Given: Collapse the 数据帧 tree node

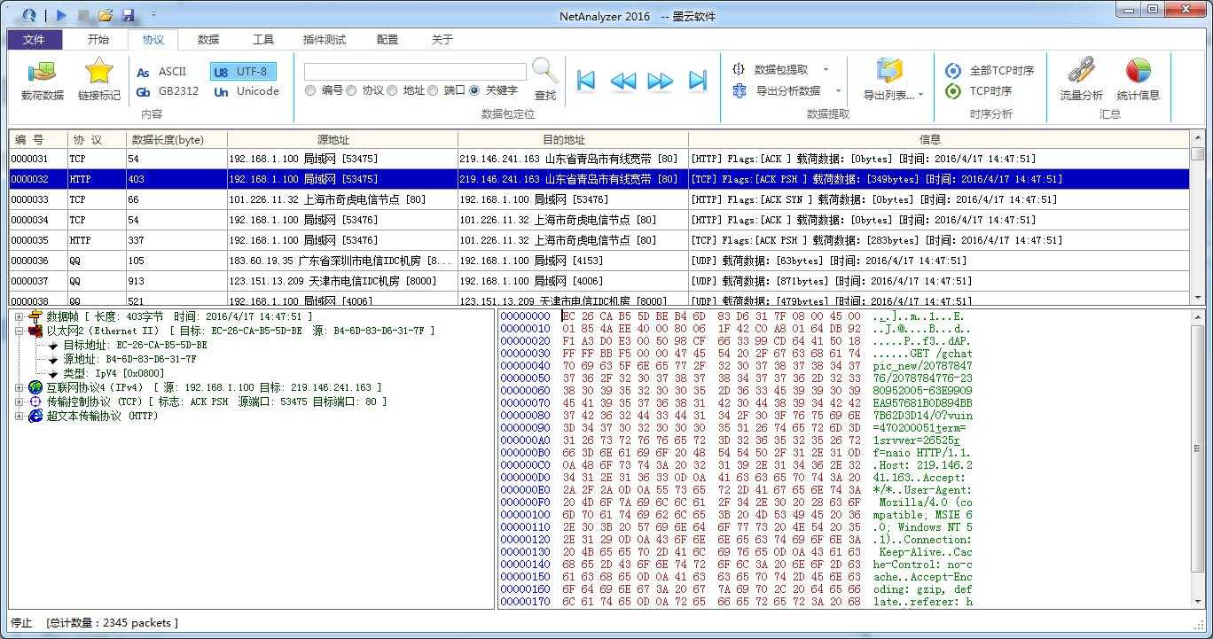Looking at the screenshot, I should pos(20,316).
